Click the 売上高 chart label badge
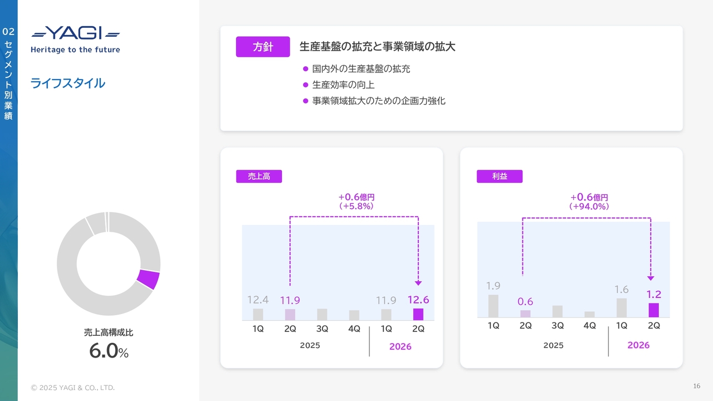The height and width of the screenshot is (401, 713). [x=259, y=177]
